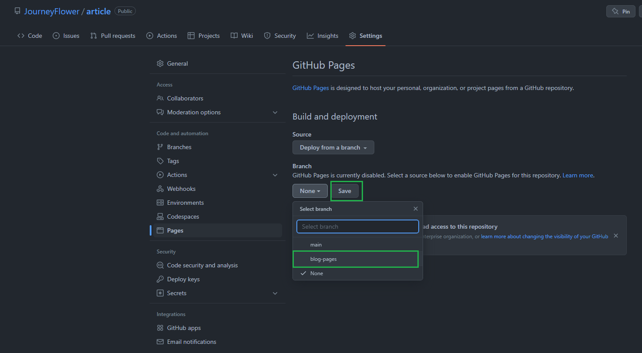This screenshot has height=353, width=642.
Task: Click the article repository name link
Action: pyautogui.click(x=98, y=11)
